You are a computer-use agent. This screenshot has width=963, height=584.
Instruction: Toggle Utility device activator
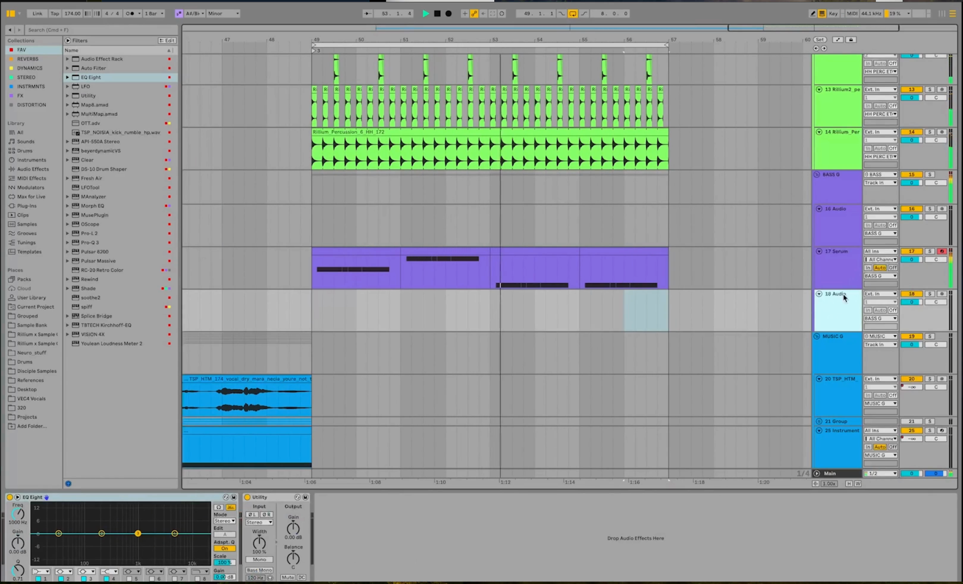tap(247, 497)
